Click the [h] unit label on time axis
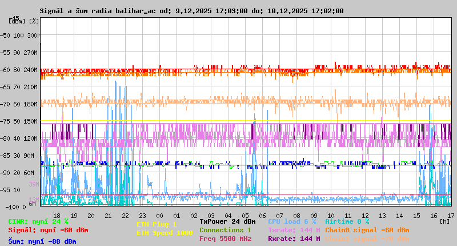The width and height of the screenshot is (457, 246). (x=443, y=221)
